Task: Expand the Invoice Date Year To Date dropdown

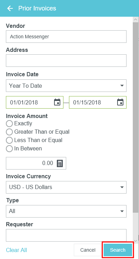Action: (66, 86)
